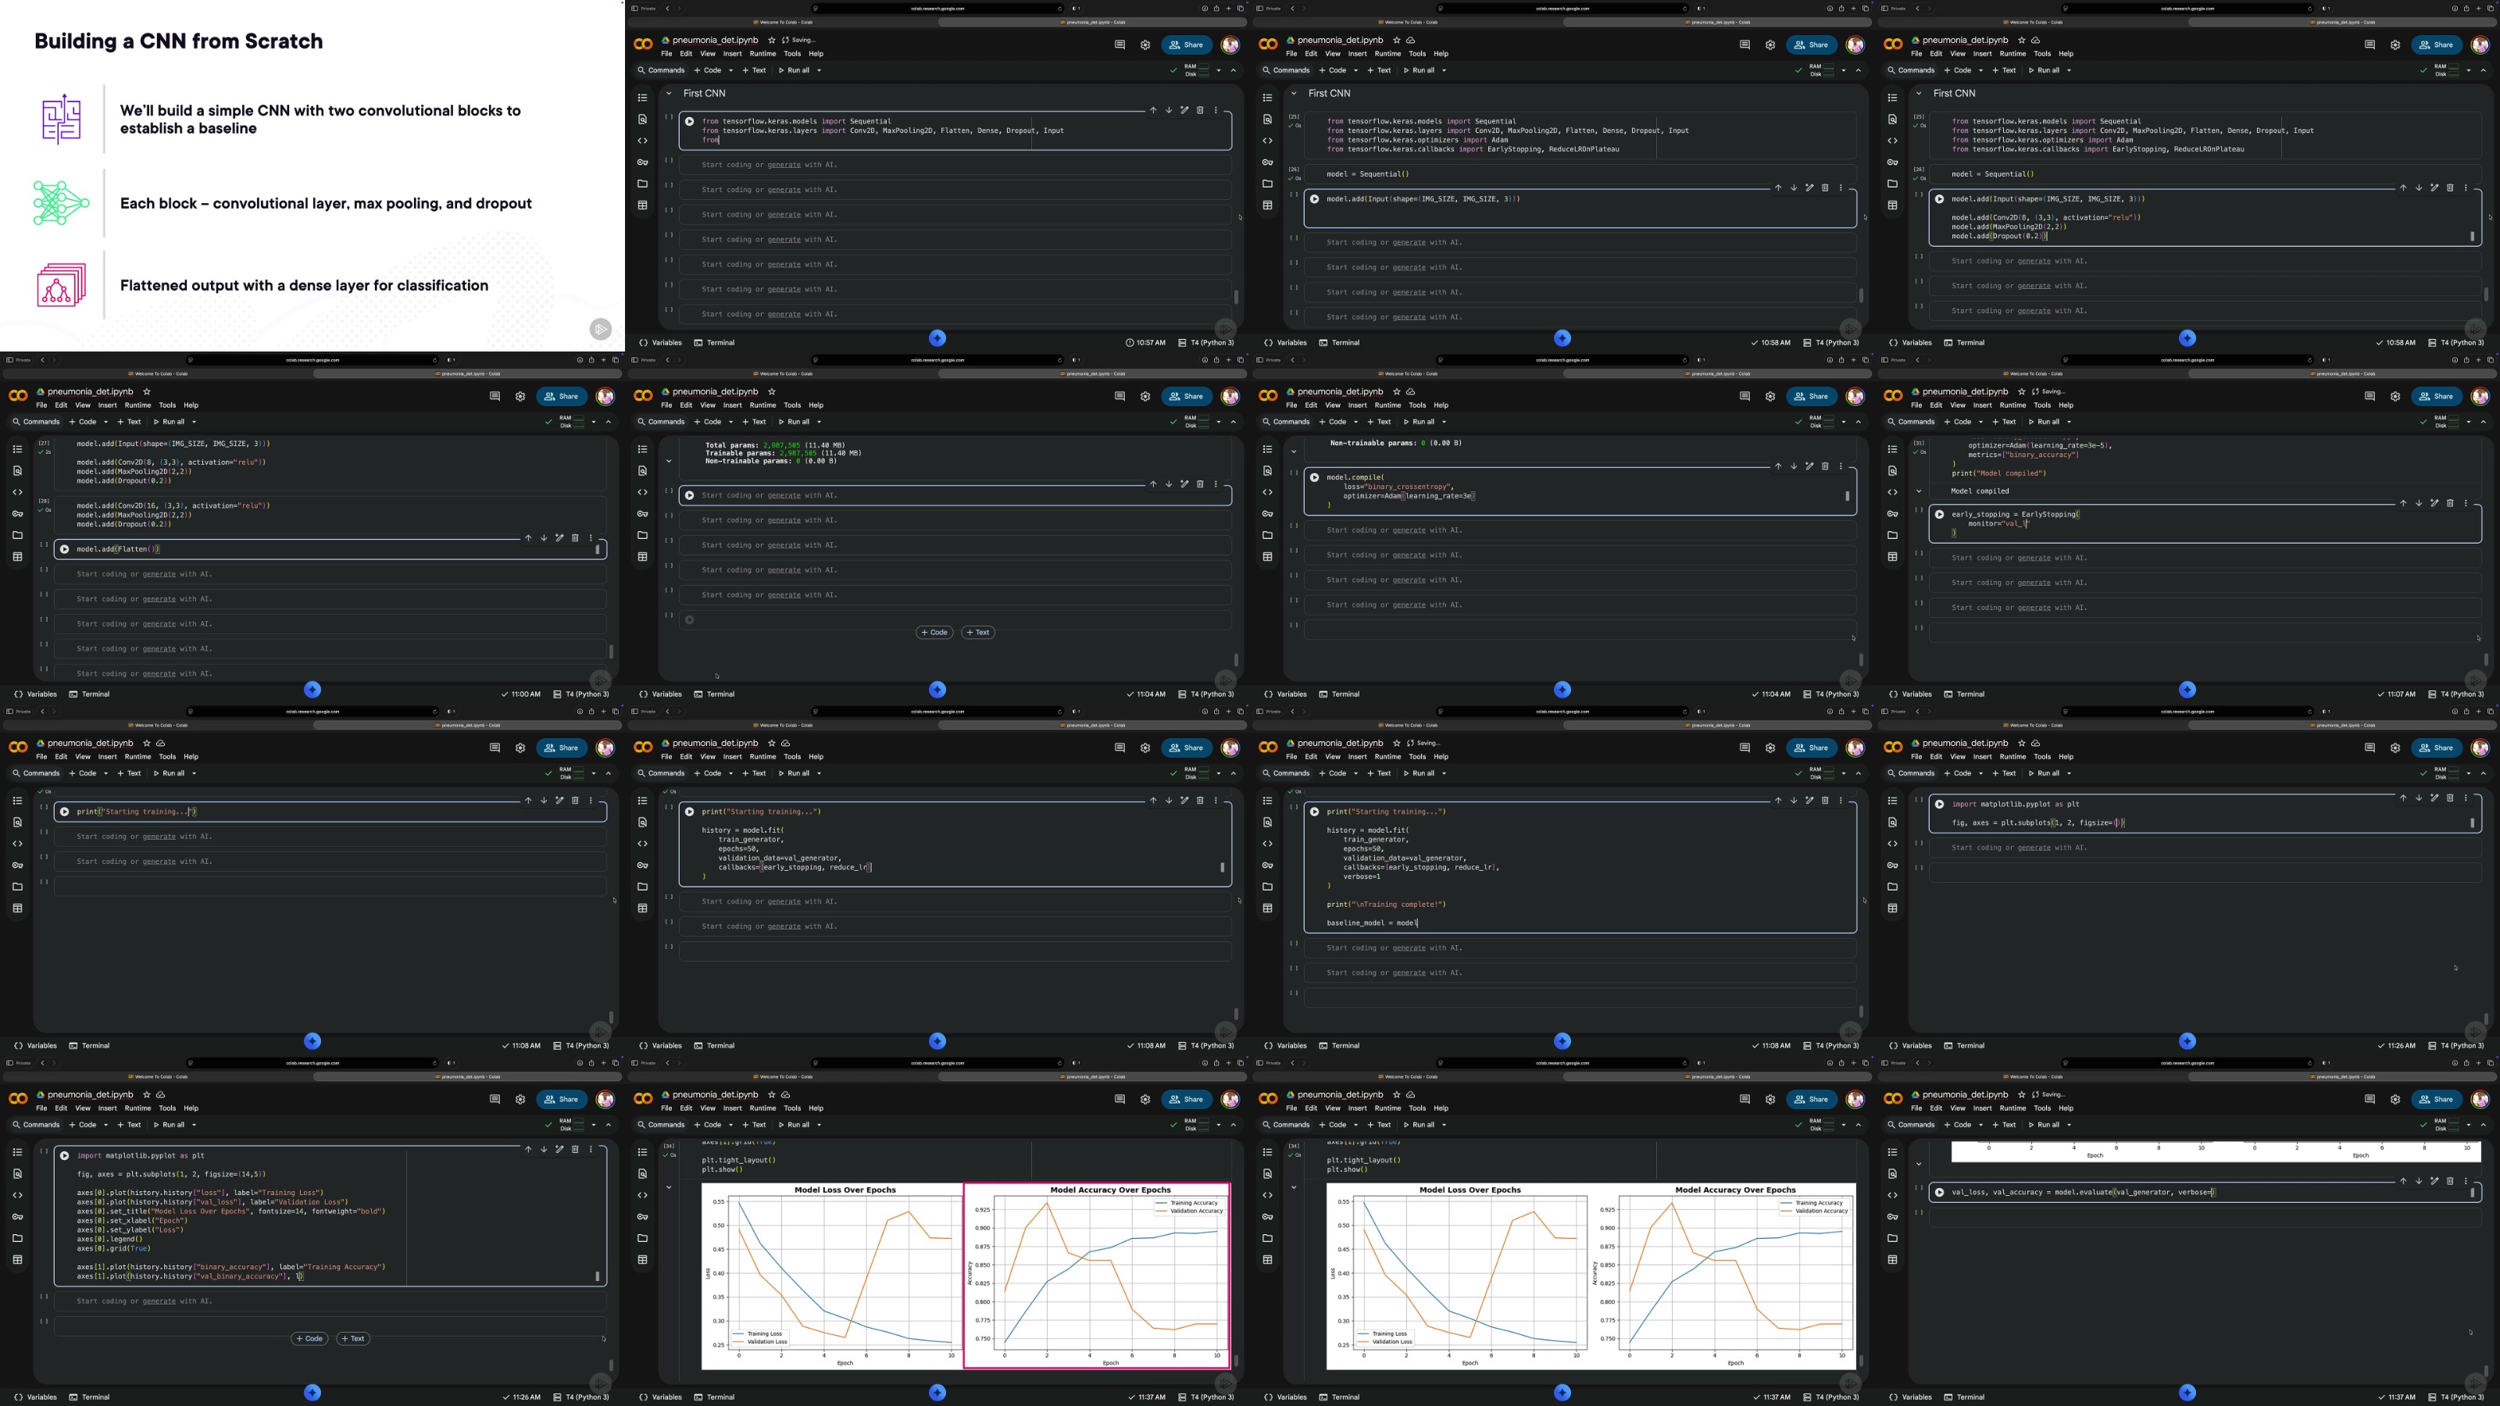Open table of contents in 10:57 AM panel
This screenshot has height=1406, width=2500.
click(642, 98)
